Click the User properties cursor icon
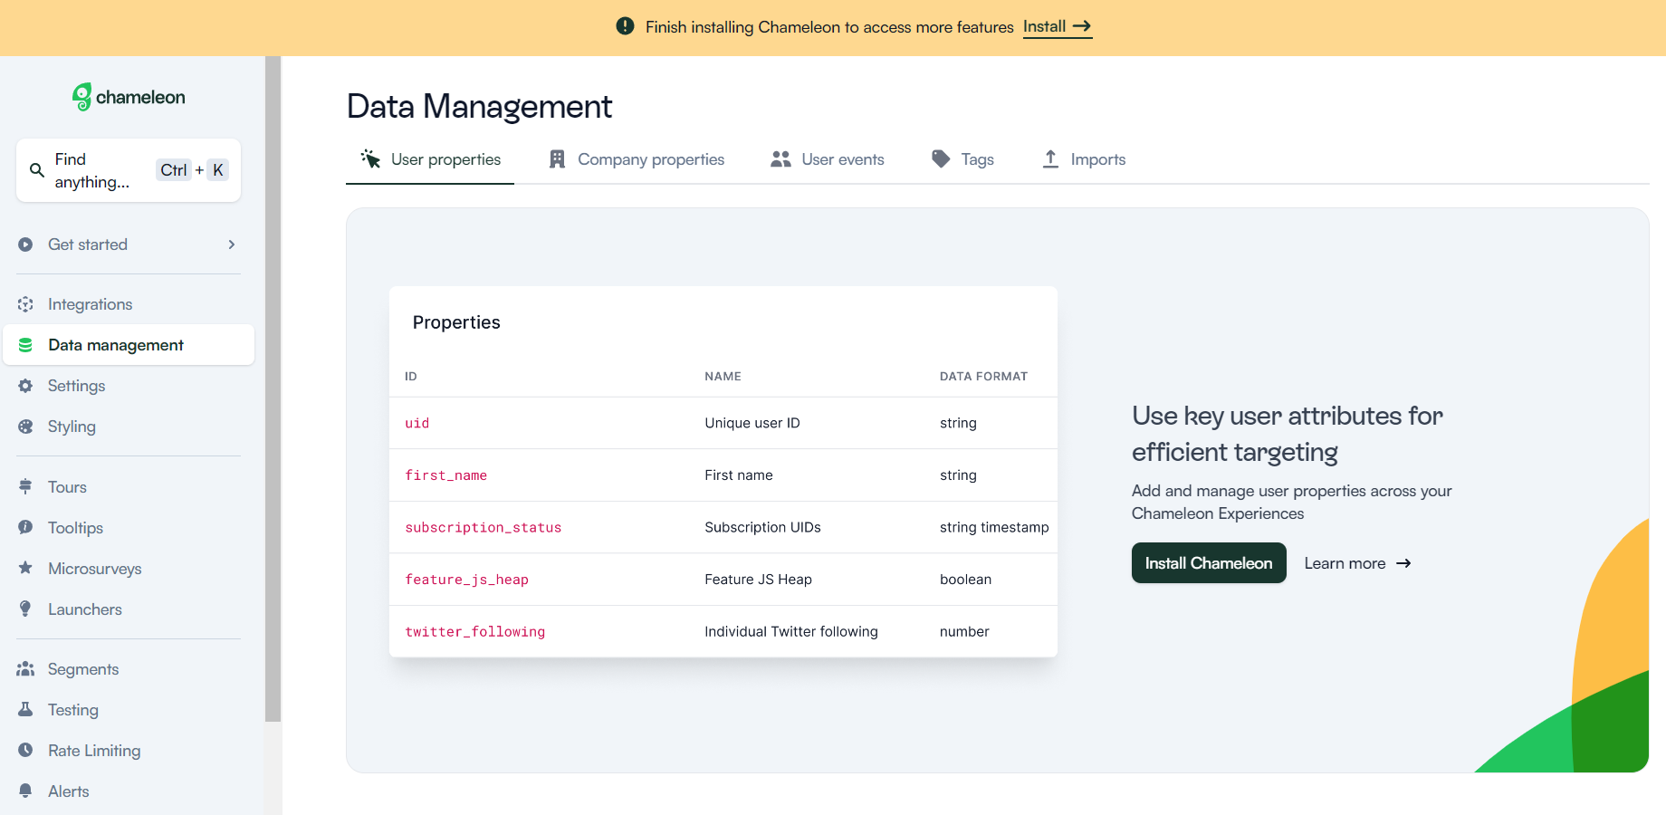 click(x=370, y=159)
